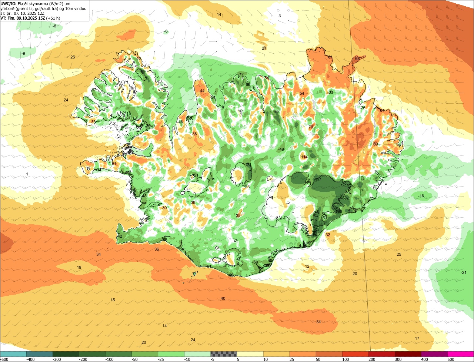
Task: Click the map value '114'
Action: (x=304, y=157)
